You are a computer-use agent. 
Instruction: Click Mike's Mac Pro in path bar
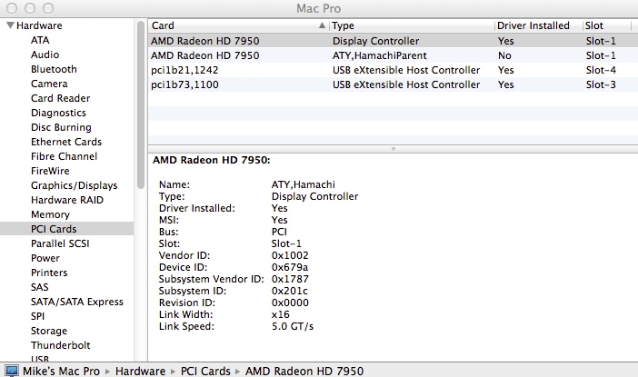coord(61,372)
